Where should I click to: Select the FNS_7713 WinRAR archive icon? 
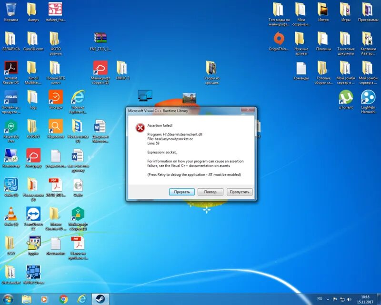tap(100, 41)
